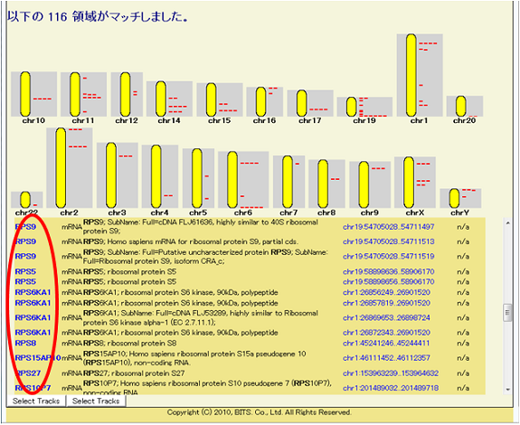Open the RPS27 gene link
This screenshot has width=520, height=425.
(28, 373)
